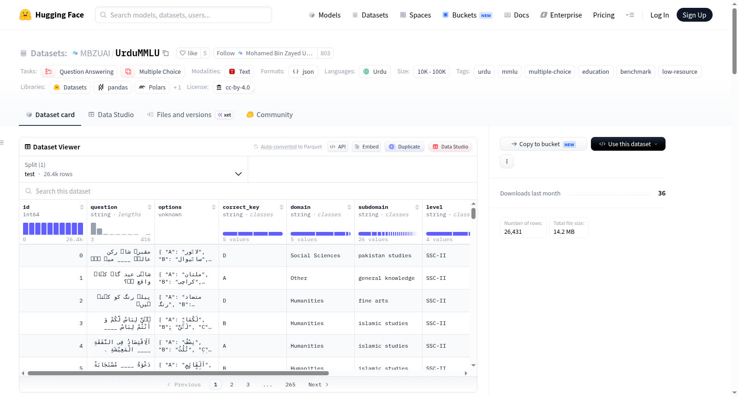Image resolution: width=738 pixels, height=397 pixels.
Task: Click the table's horizontal scrollbar
Action: coord(178,373)
